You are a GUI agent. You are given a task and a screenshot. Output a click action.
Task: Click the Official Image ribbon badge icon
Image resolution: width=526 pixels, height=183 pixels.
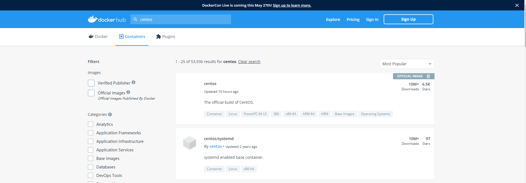(x=428, y=76)
